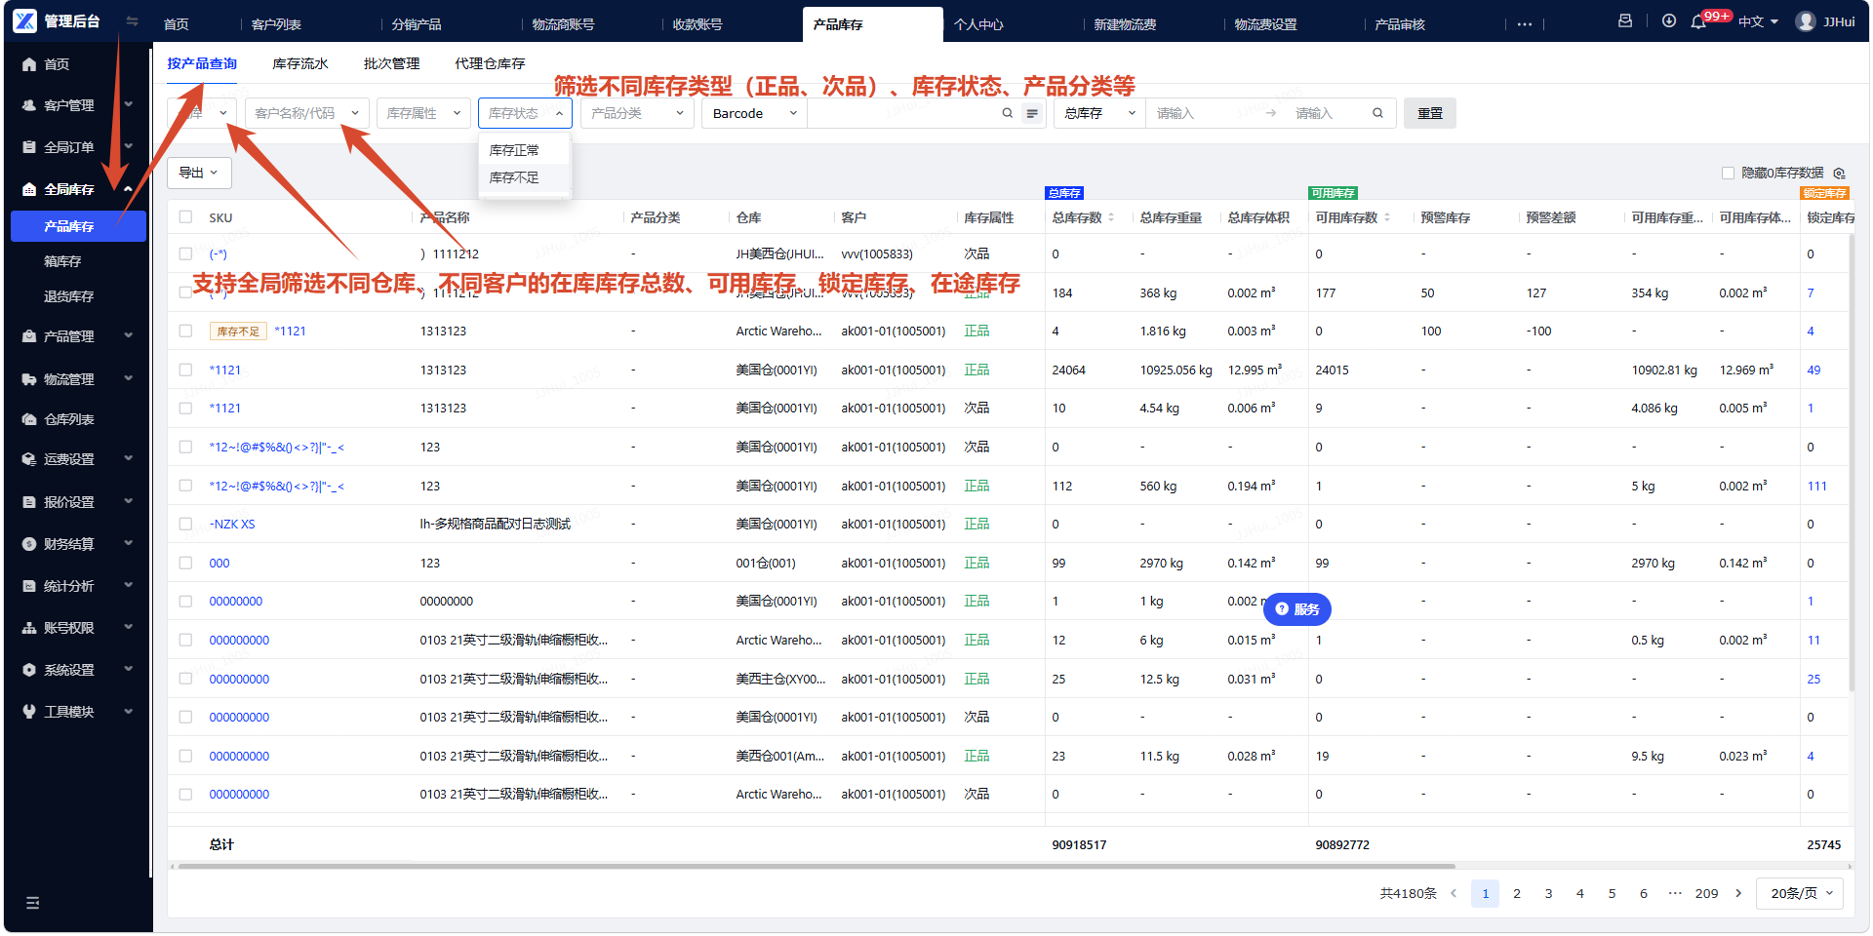Switch to the 代理仓库存 tab
The height and width of the screenshot is (936, 1873).
tap(490, 63)
